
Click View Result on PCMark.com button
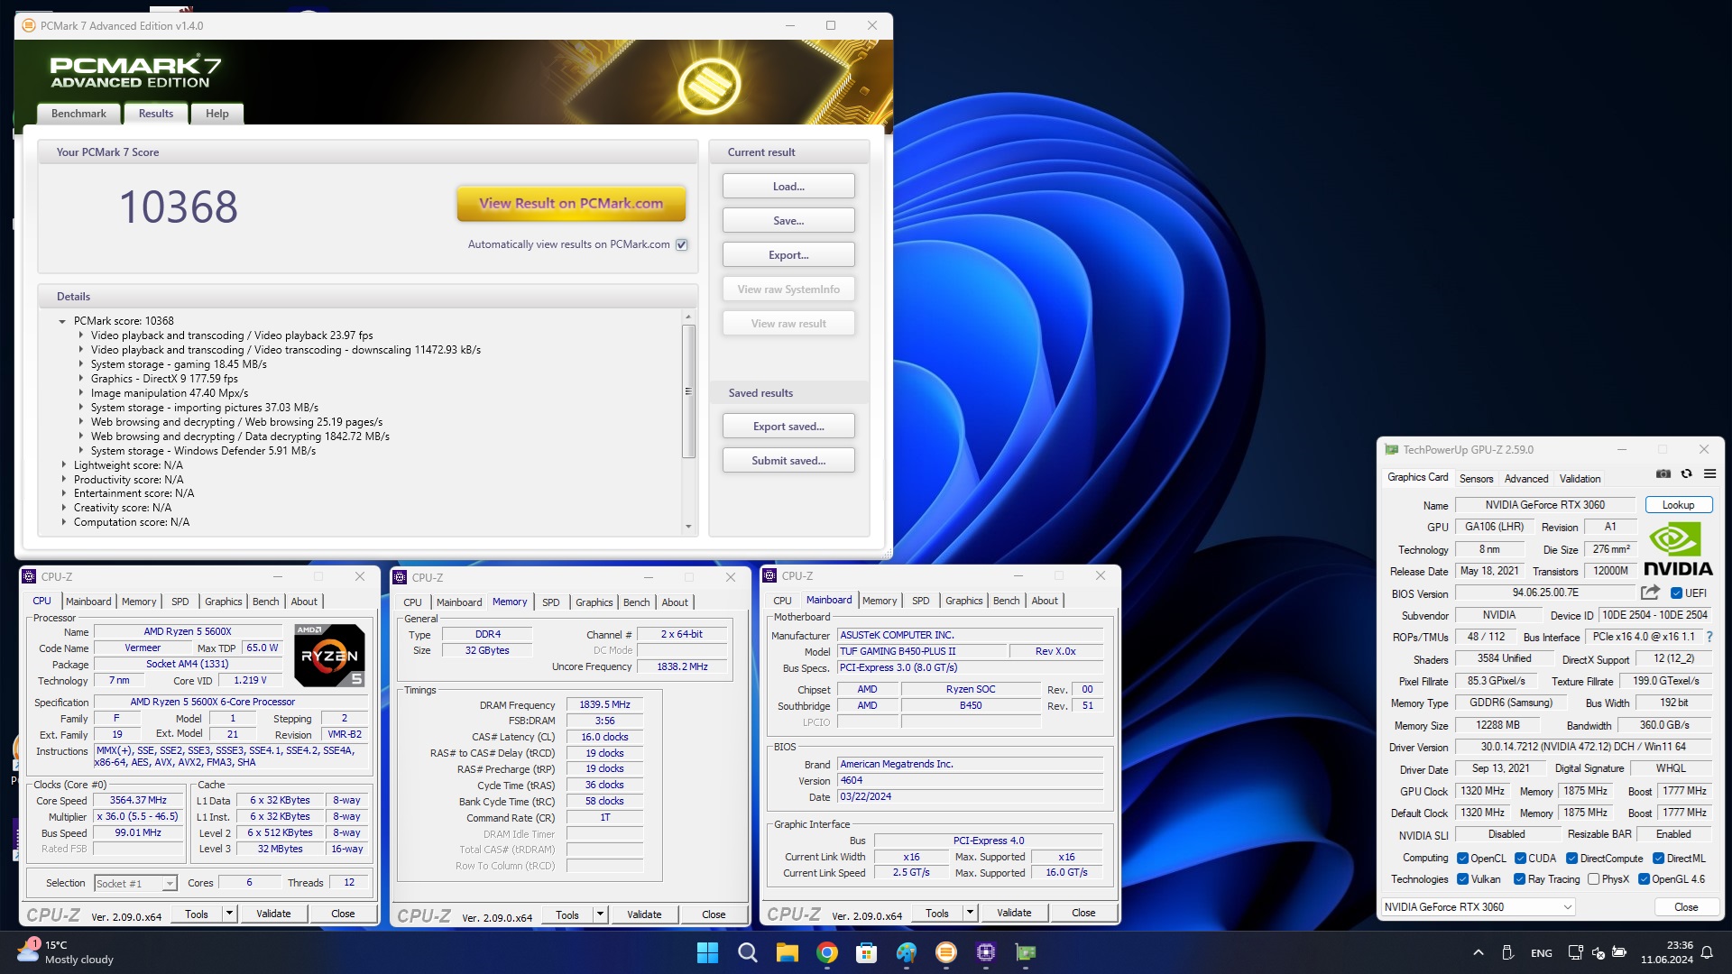pos(571,204)
